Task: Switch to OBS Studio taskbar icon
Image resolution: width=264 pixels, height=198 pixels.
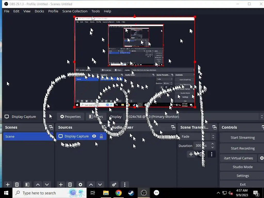Action: [x=144, y=193]
